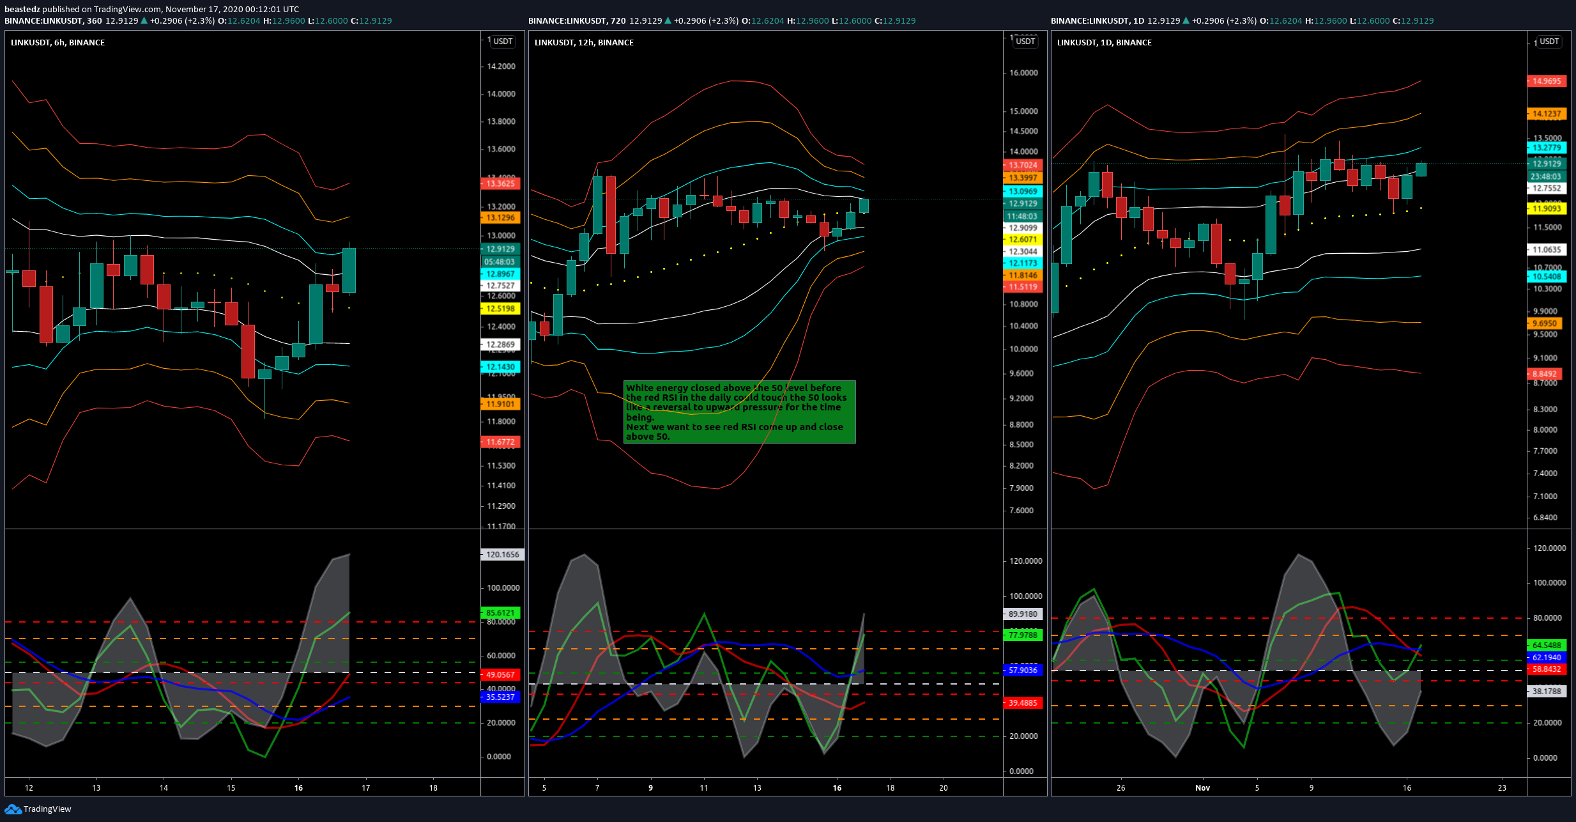
Task: Click the blue 35.5237 indicator value
Action: [x=500, y=697]
